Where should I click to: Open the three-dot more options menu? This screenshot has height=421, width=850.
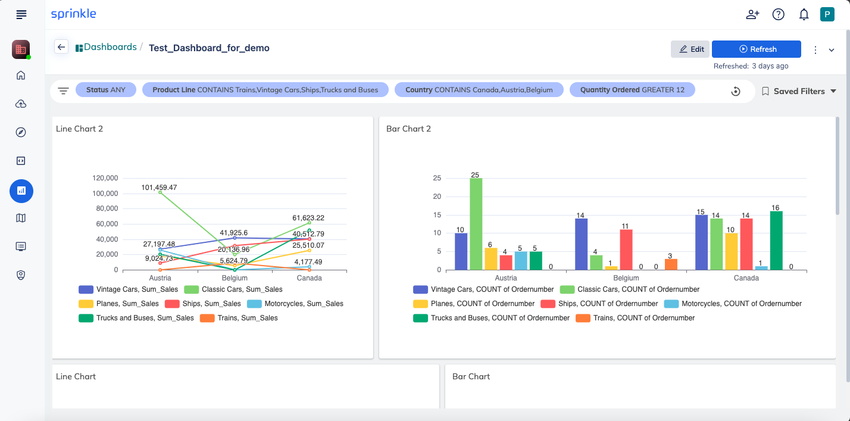[x=815, y=50]
